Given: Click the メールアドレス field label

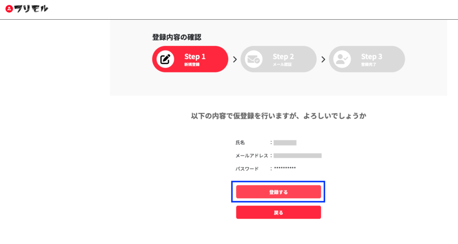Looking at the screenshot, I should point(252,156).
